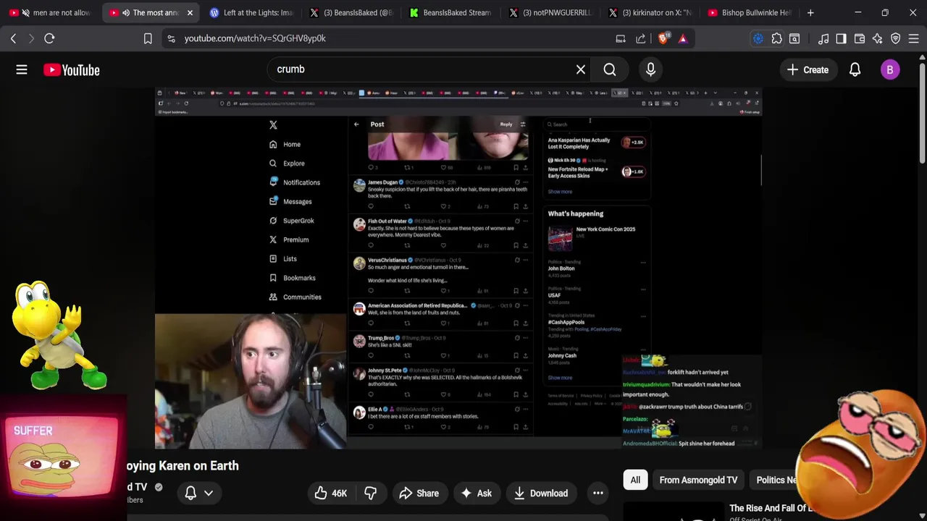927x521 pixels.
Task: Open Brave Rewards triangle icon
Action: tap(683, 38)
